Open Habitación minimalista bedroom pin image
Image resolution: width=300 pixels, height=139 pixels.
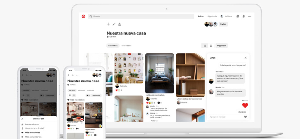click(x=160, y=73)
